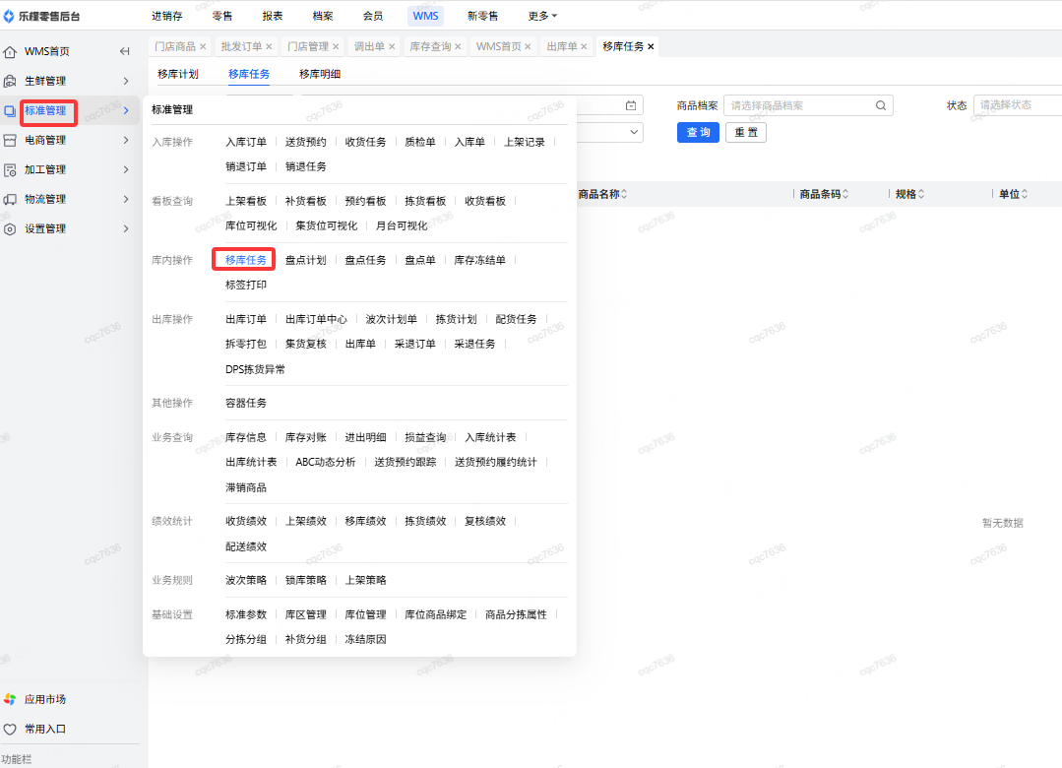This screenshot has height=768, width=1062.
Task: Sort by 商品条码 column arrows
Action: click(845, 195)
